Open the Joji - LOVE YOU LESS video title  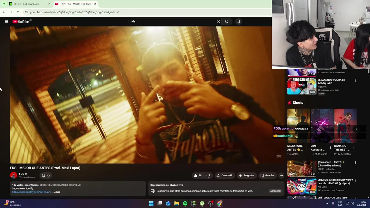pyautogui.click(x=332, y=198)
